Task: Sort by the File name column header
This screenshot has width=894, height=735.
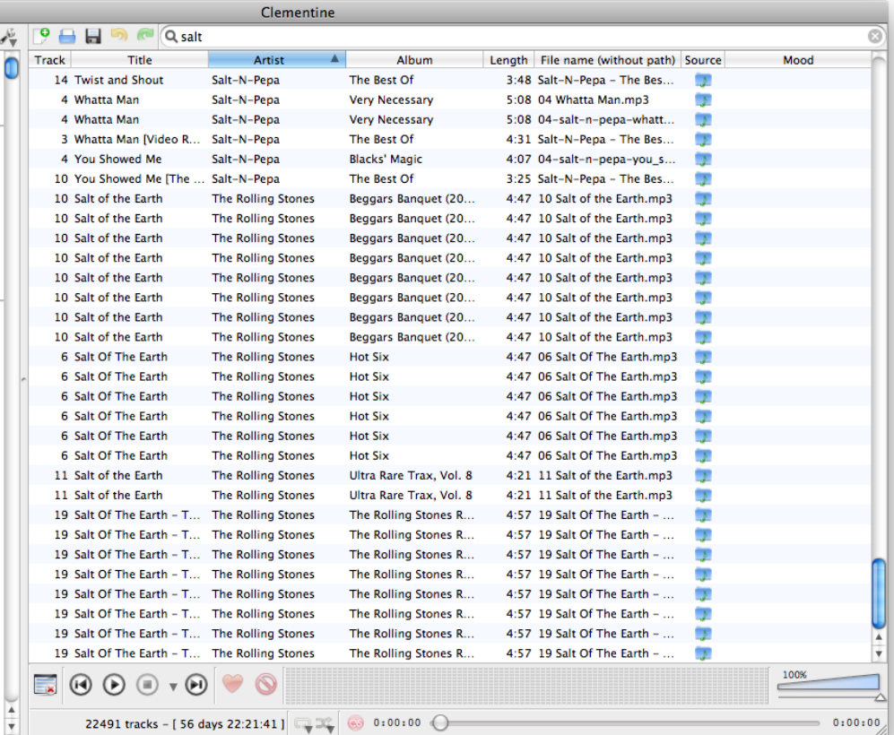Action: tap(608, 60)
